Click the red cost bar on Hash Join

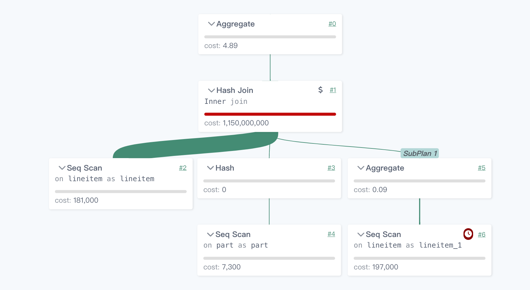coord(270,114)
